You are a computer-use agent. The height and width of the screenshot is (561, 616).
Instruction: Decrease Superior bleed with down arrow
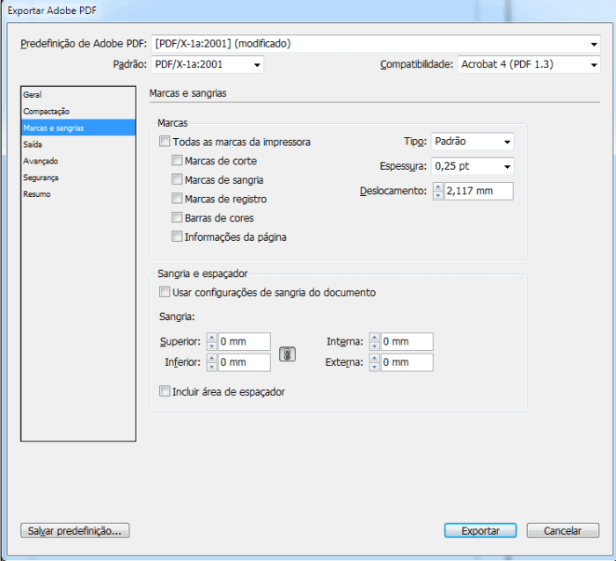pyautogui.click(x=212, y=346)
